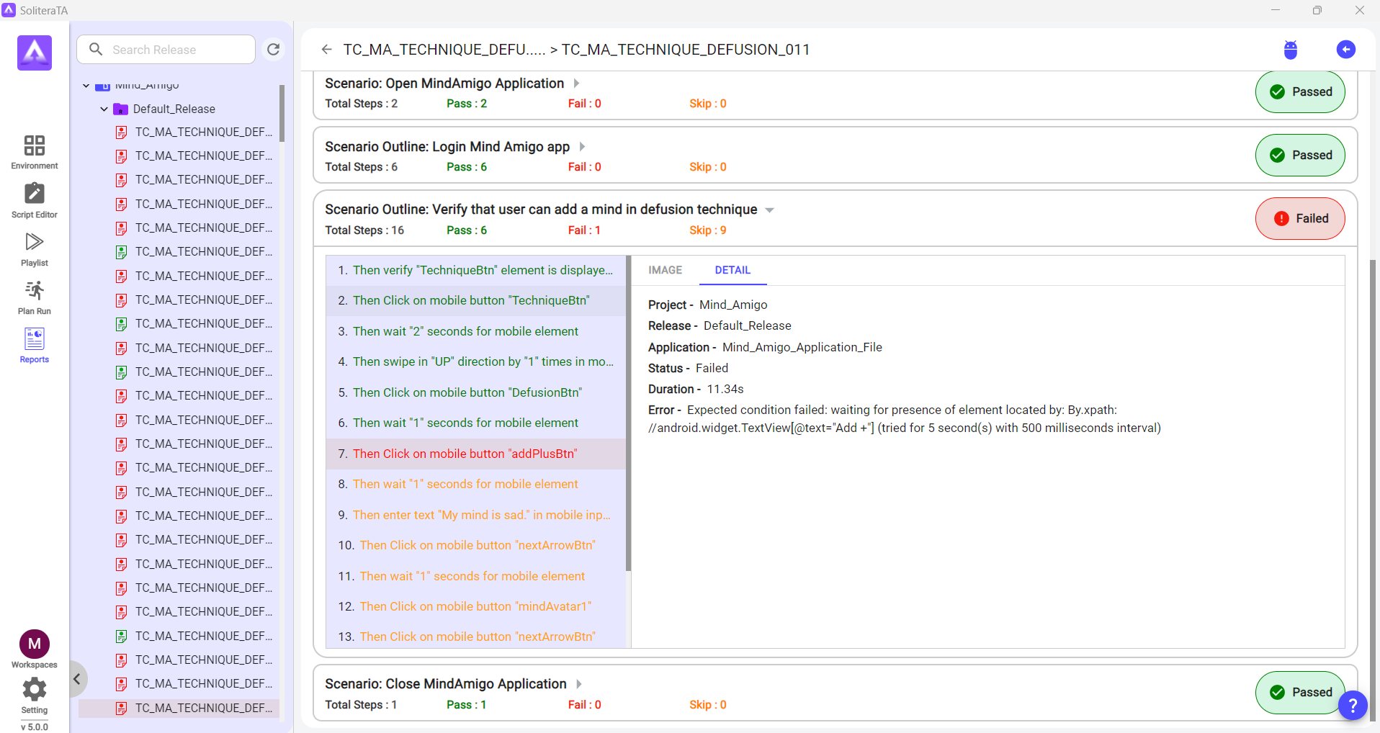Click the truncated TC_MA_TECHNIQUE_DEFU..... breadcrumb link
This screenshot has height=733, width=1380.
click(444, 50)
